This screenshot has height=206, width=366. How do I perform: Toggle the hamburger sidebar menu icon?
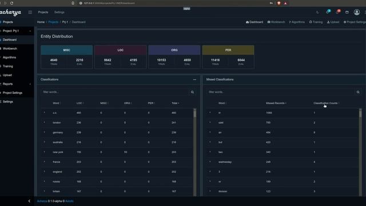pyautogui.click(x=30, y=12)
